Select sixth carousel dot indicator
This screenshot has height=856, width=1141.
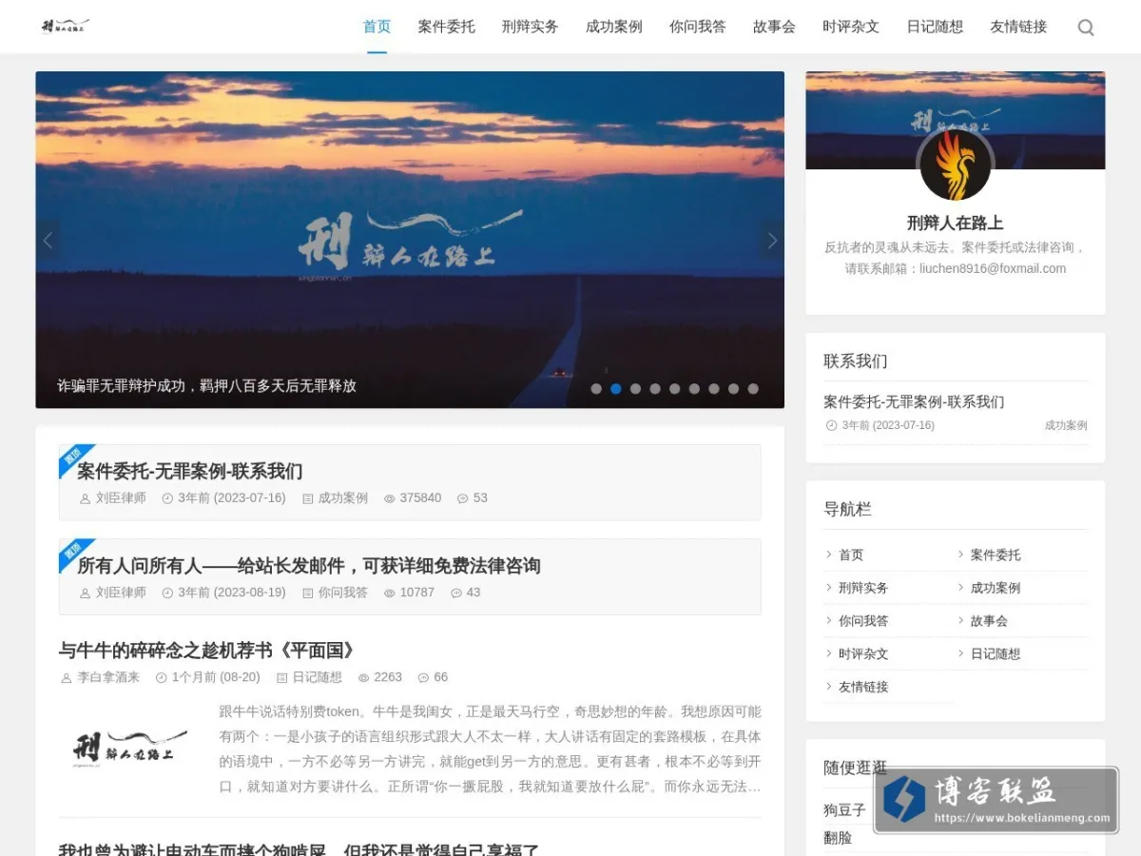point(694,389)
